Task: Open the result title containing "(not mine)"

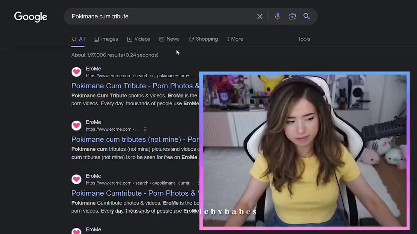Action: 135,139
